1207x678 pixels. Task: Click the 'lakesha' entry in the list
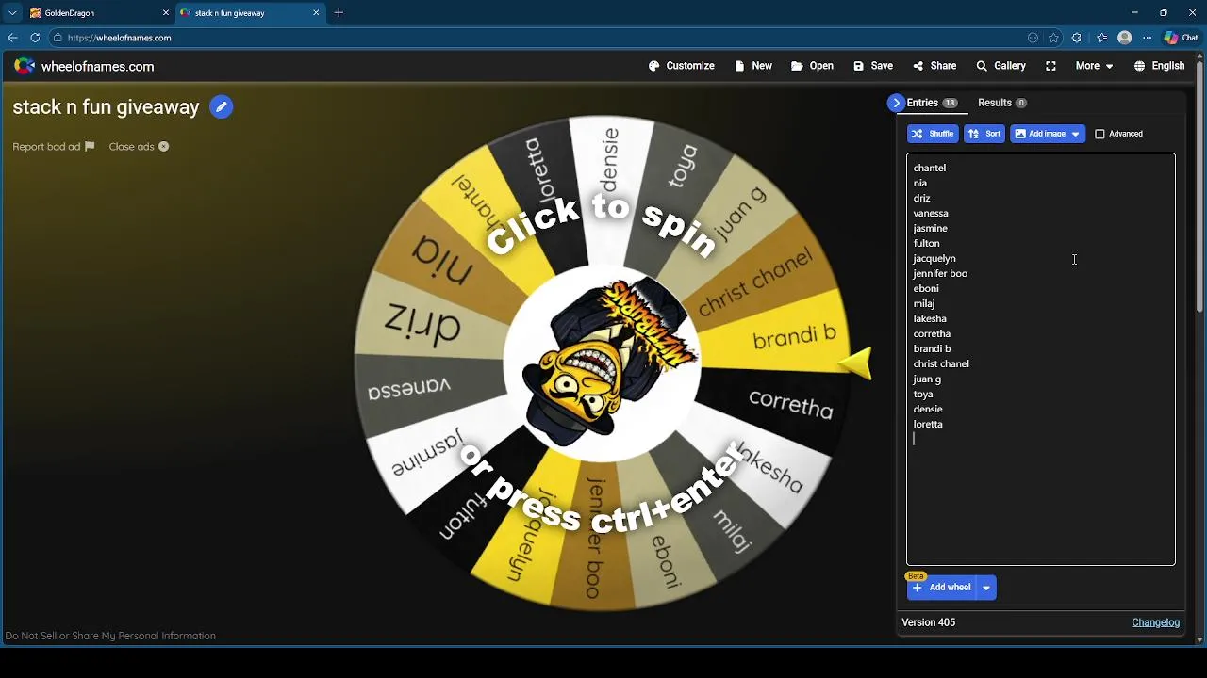click(929, 318)
